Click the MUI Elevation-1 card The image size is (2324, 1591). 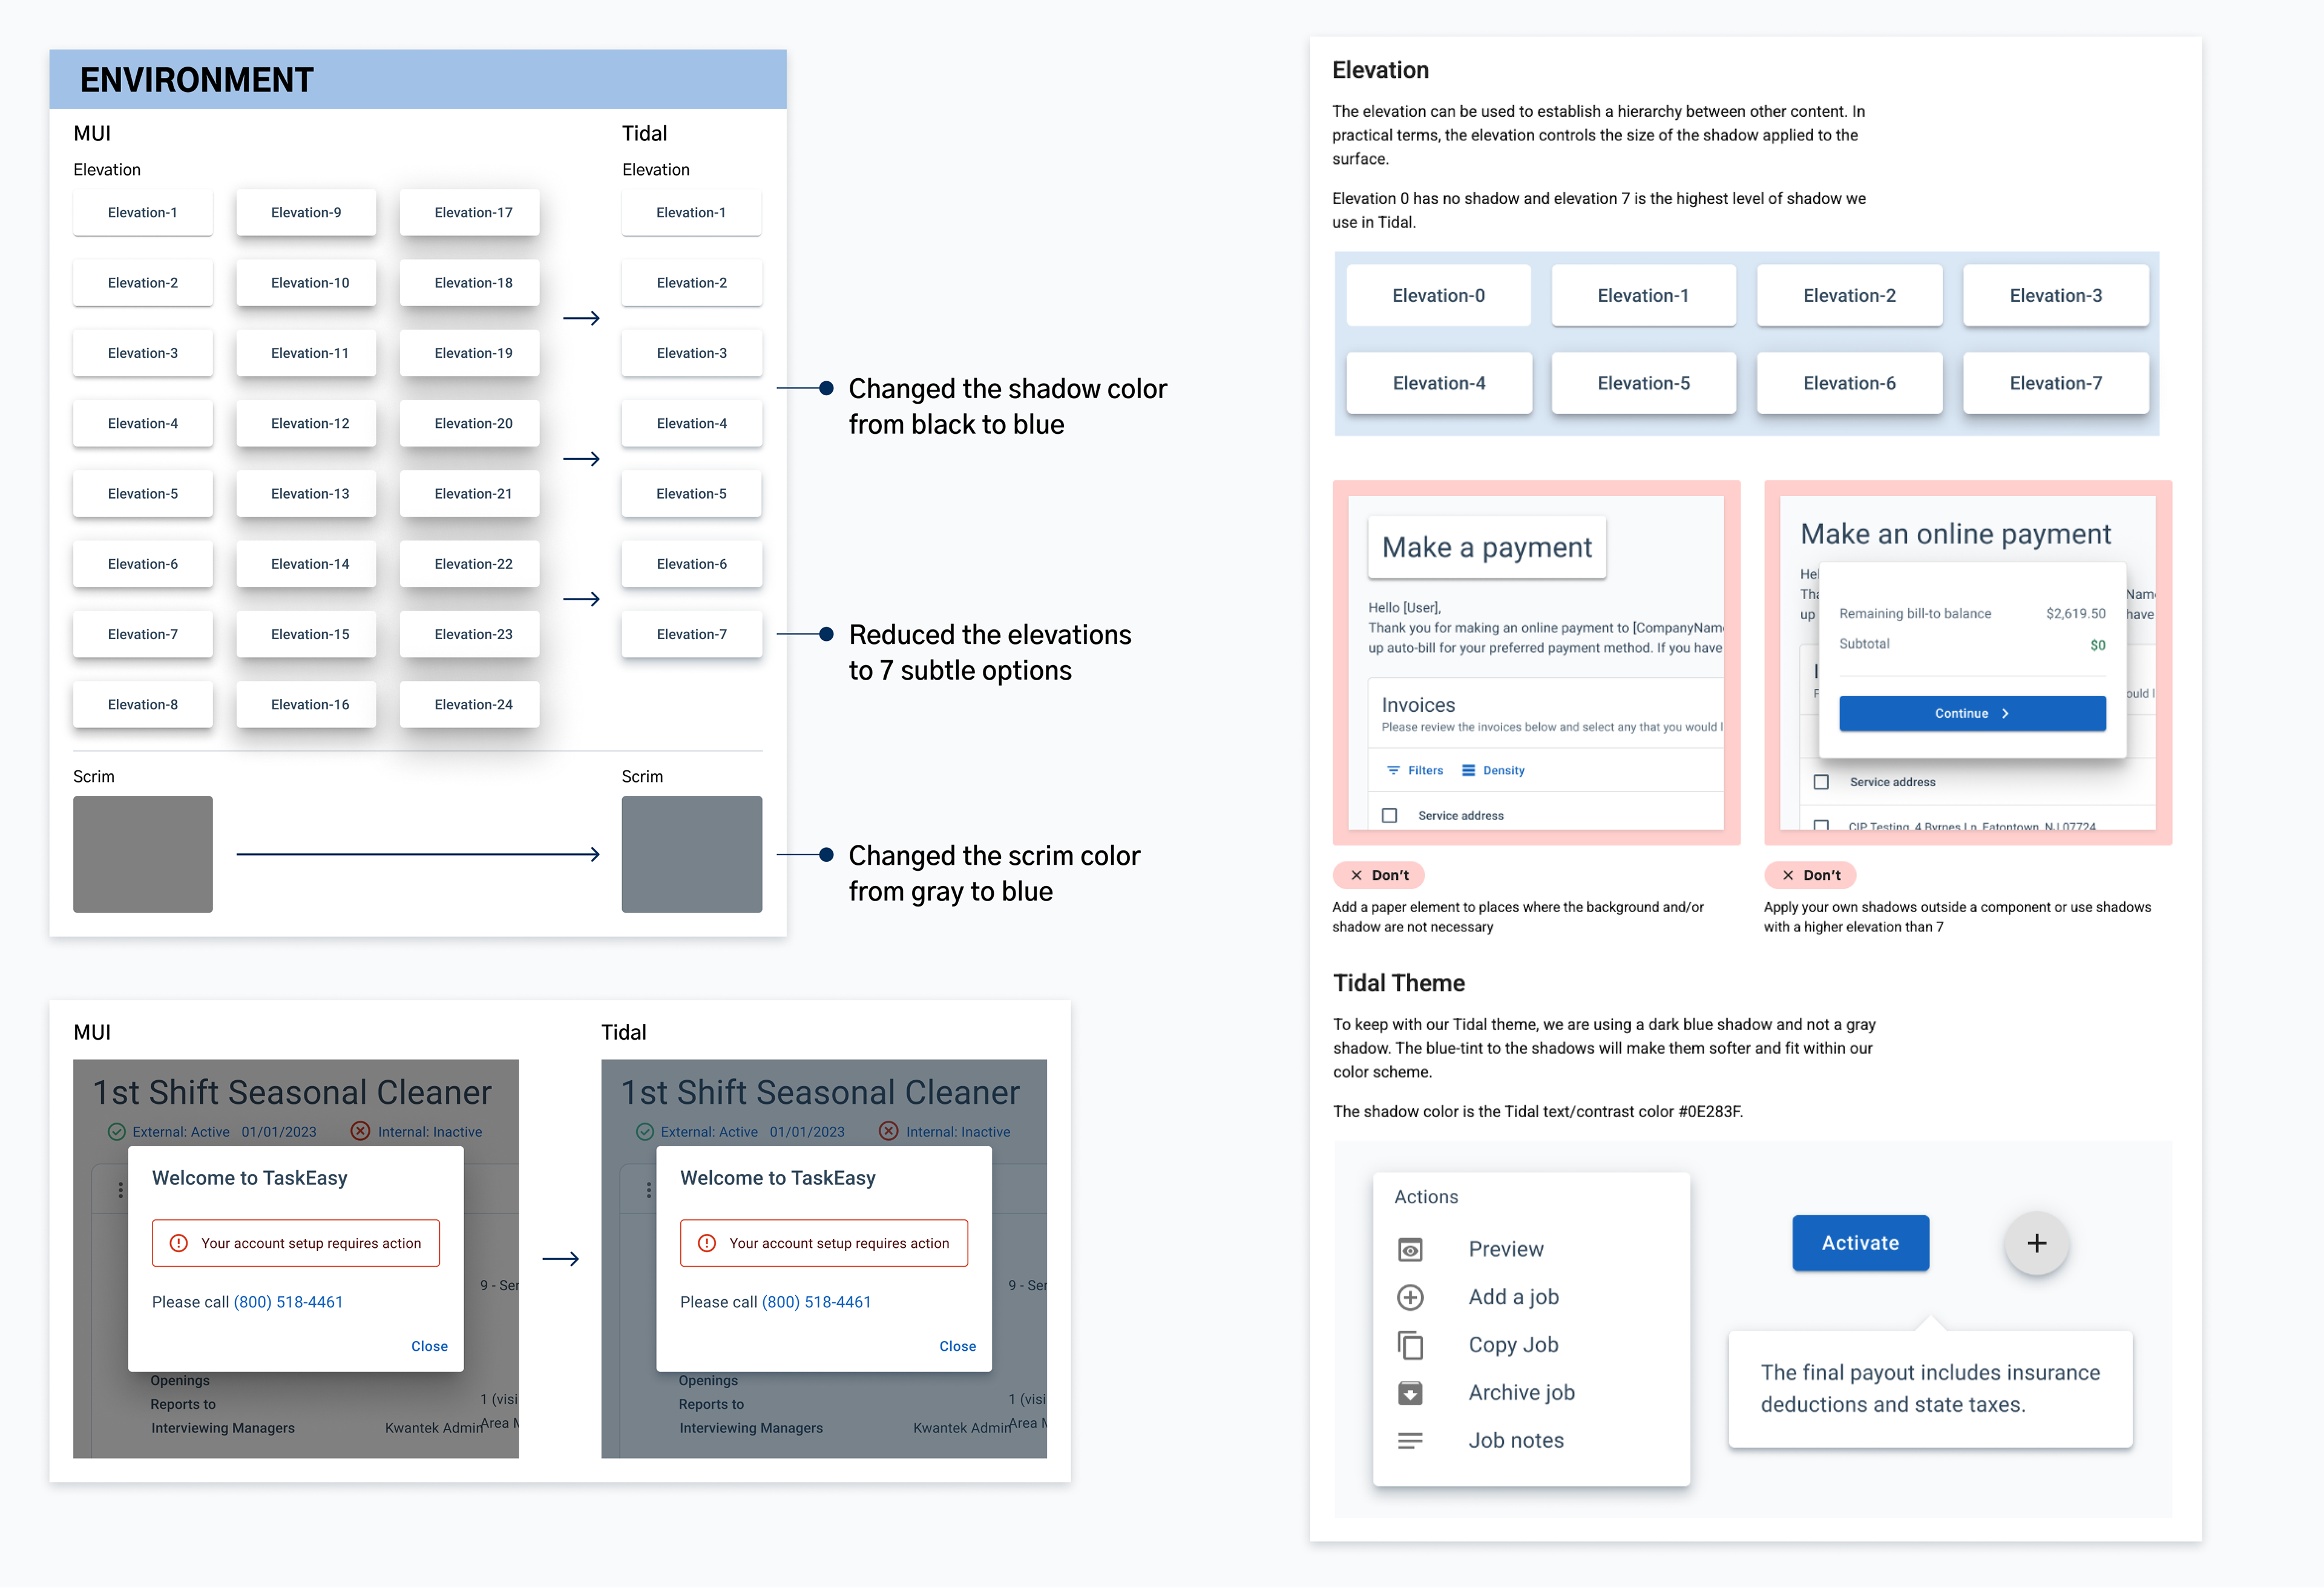143,213
